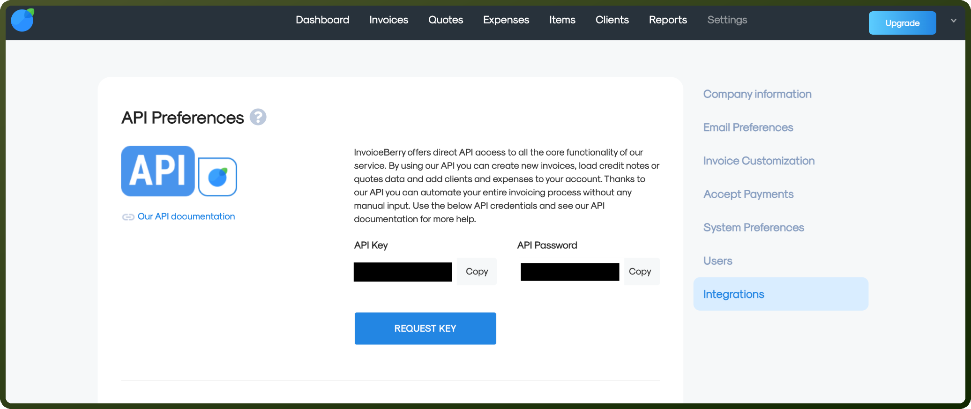Copy the API Key value

tap(477, 272)
